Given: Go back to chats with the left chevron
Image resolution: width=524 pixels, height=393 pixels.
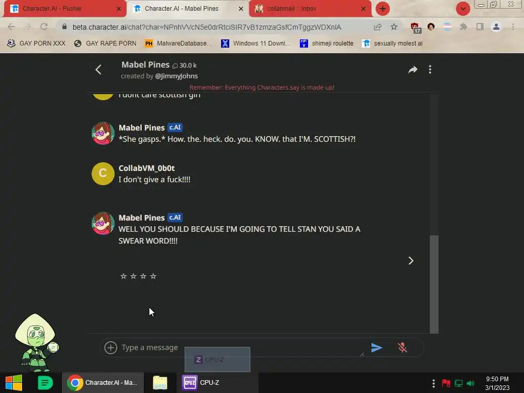Looking at the screenshot, I should coord(98,70).
